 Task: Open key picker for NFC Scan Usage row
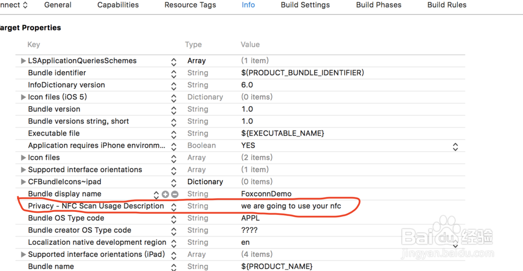pyautogui.click(x=174, y=207)
